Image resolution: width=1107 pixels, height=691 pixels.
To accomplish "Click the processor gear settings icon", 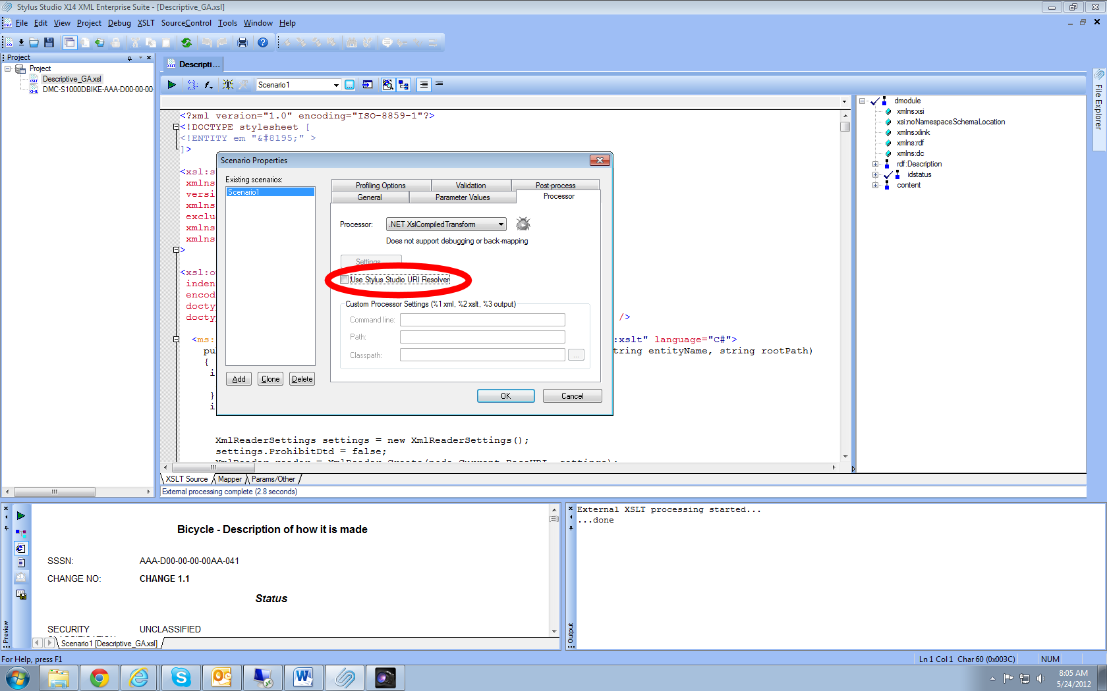I will click(523, 224).
